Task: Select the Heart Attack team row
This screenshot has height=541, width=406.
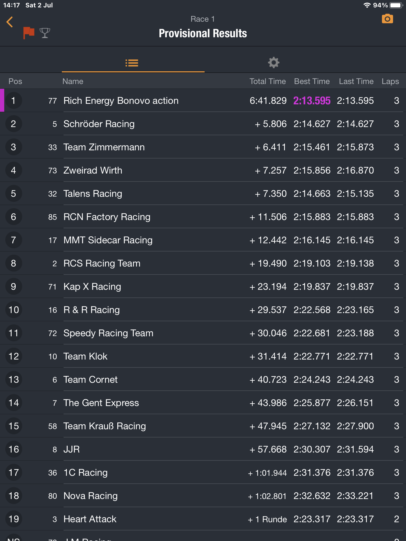Action: (90, 519)
